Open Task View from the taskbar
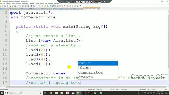 [45, 93]
